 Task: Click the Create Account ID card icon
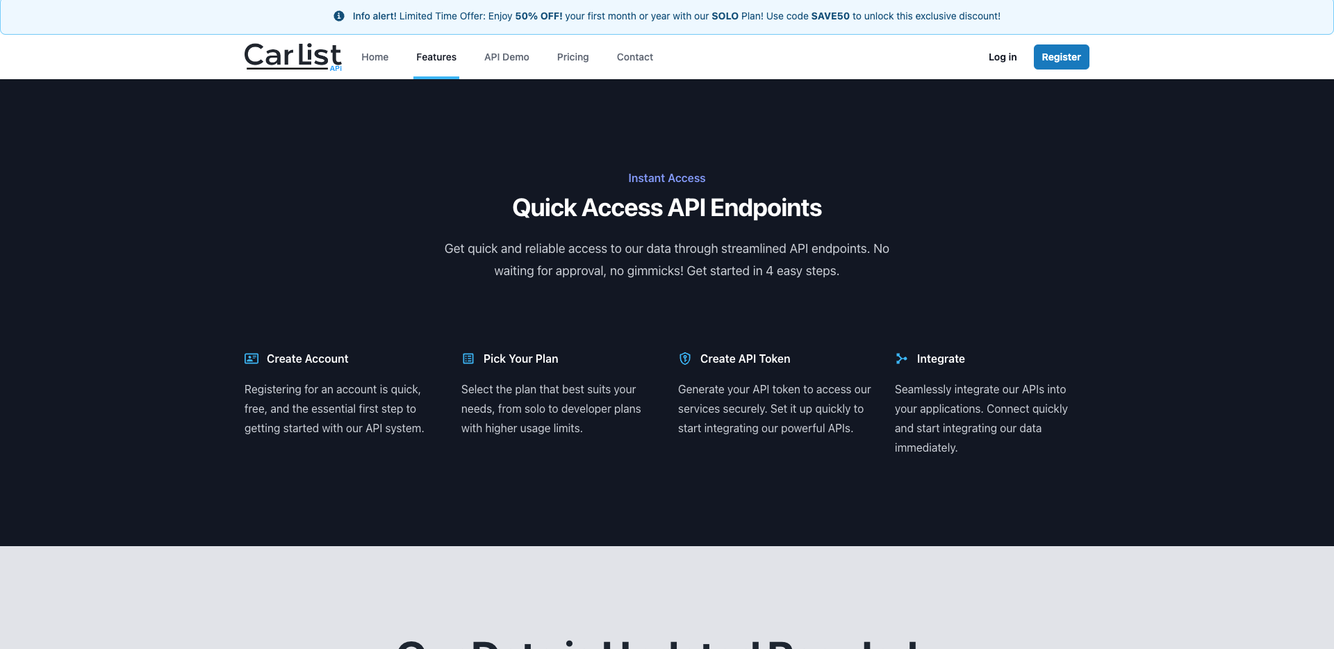click(x=252, y=359)
